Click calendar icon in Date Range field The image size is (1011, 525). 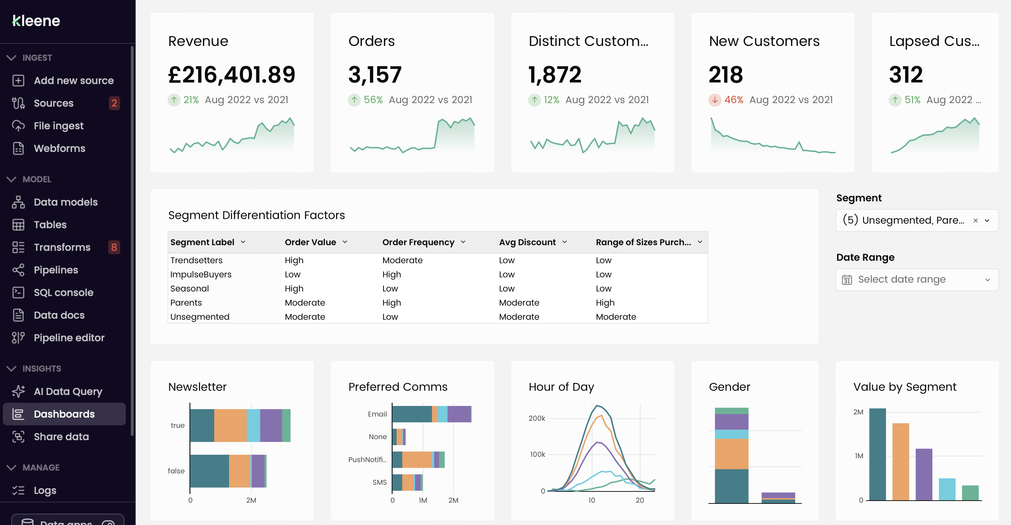pyautogui.click(x=847, y=280)
